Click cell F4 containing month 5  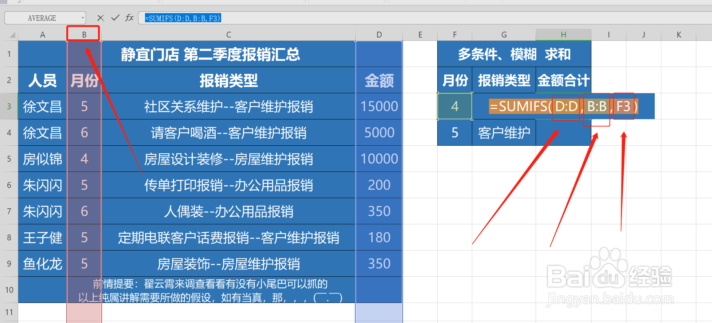point(455,133)
